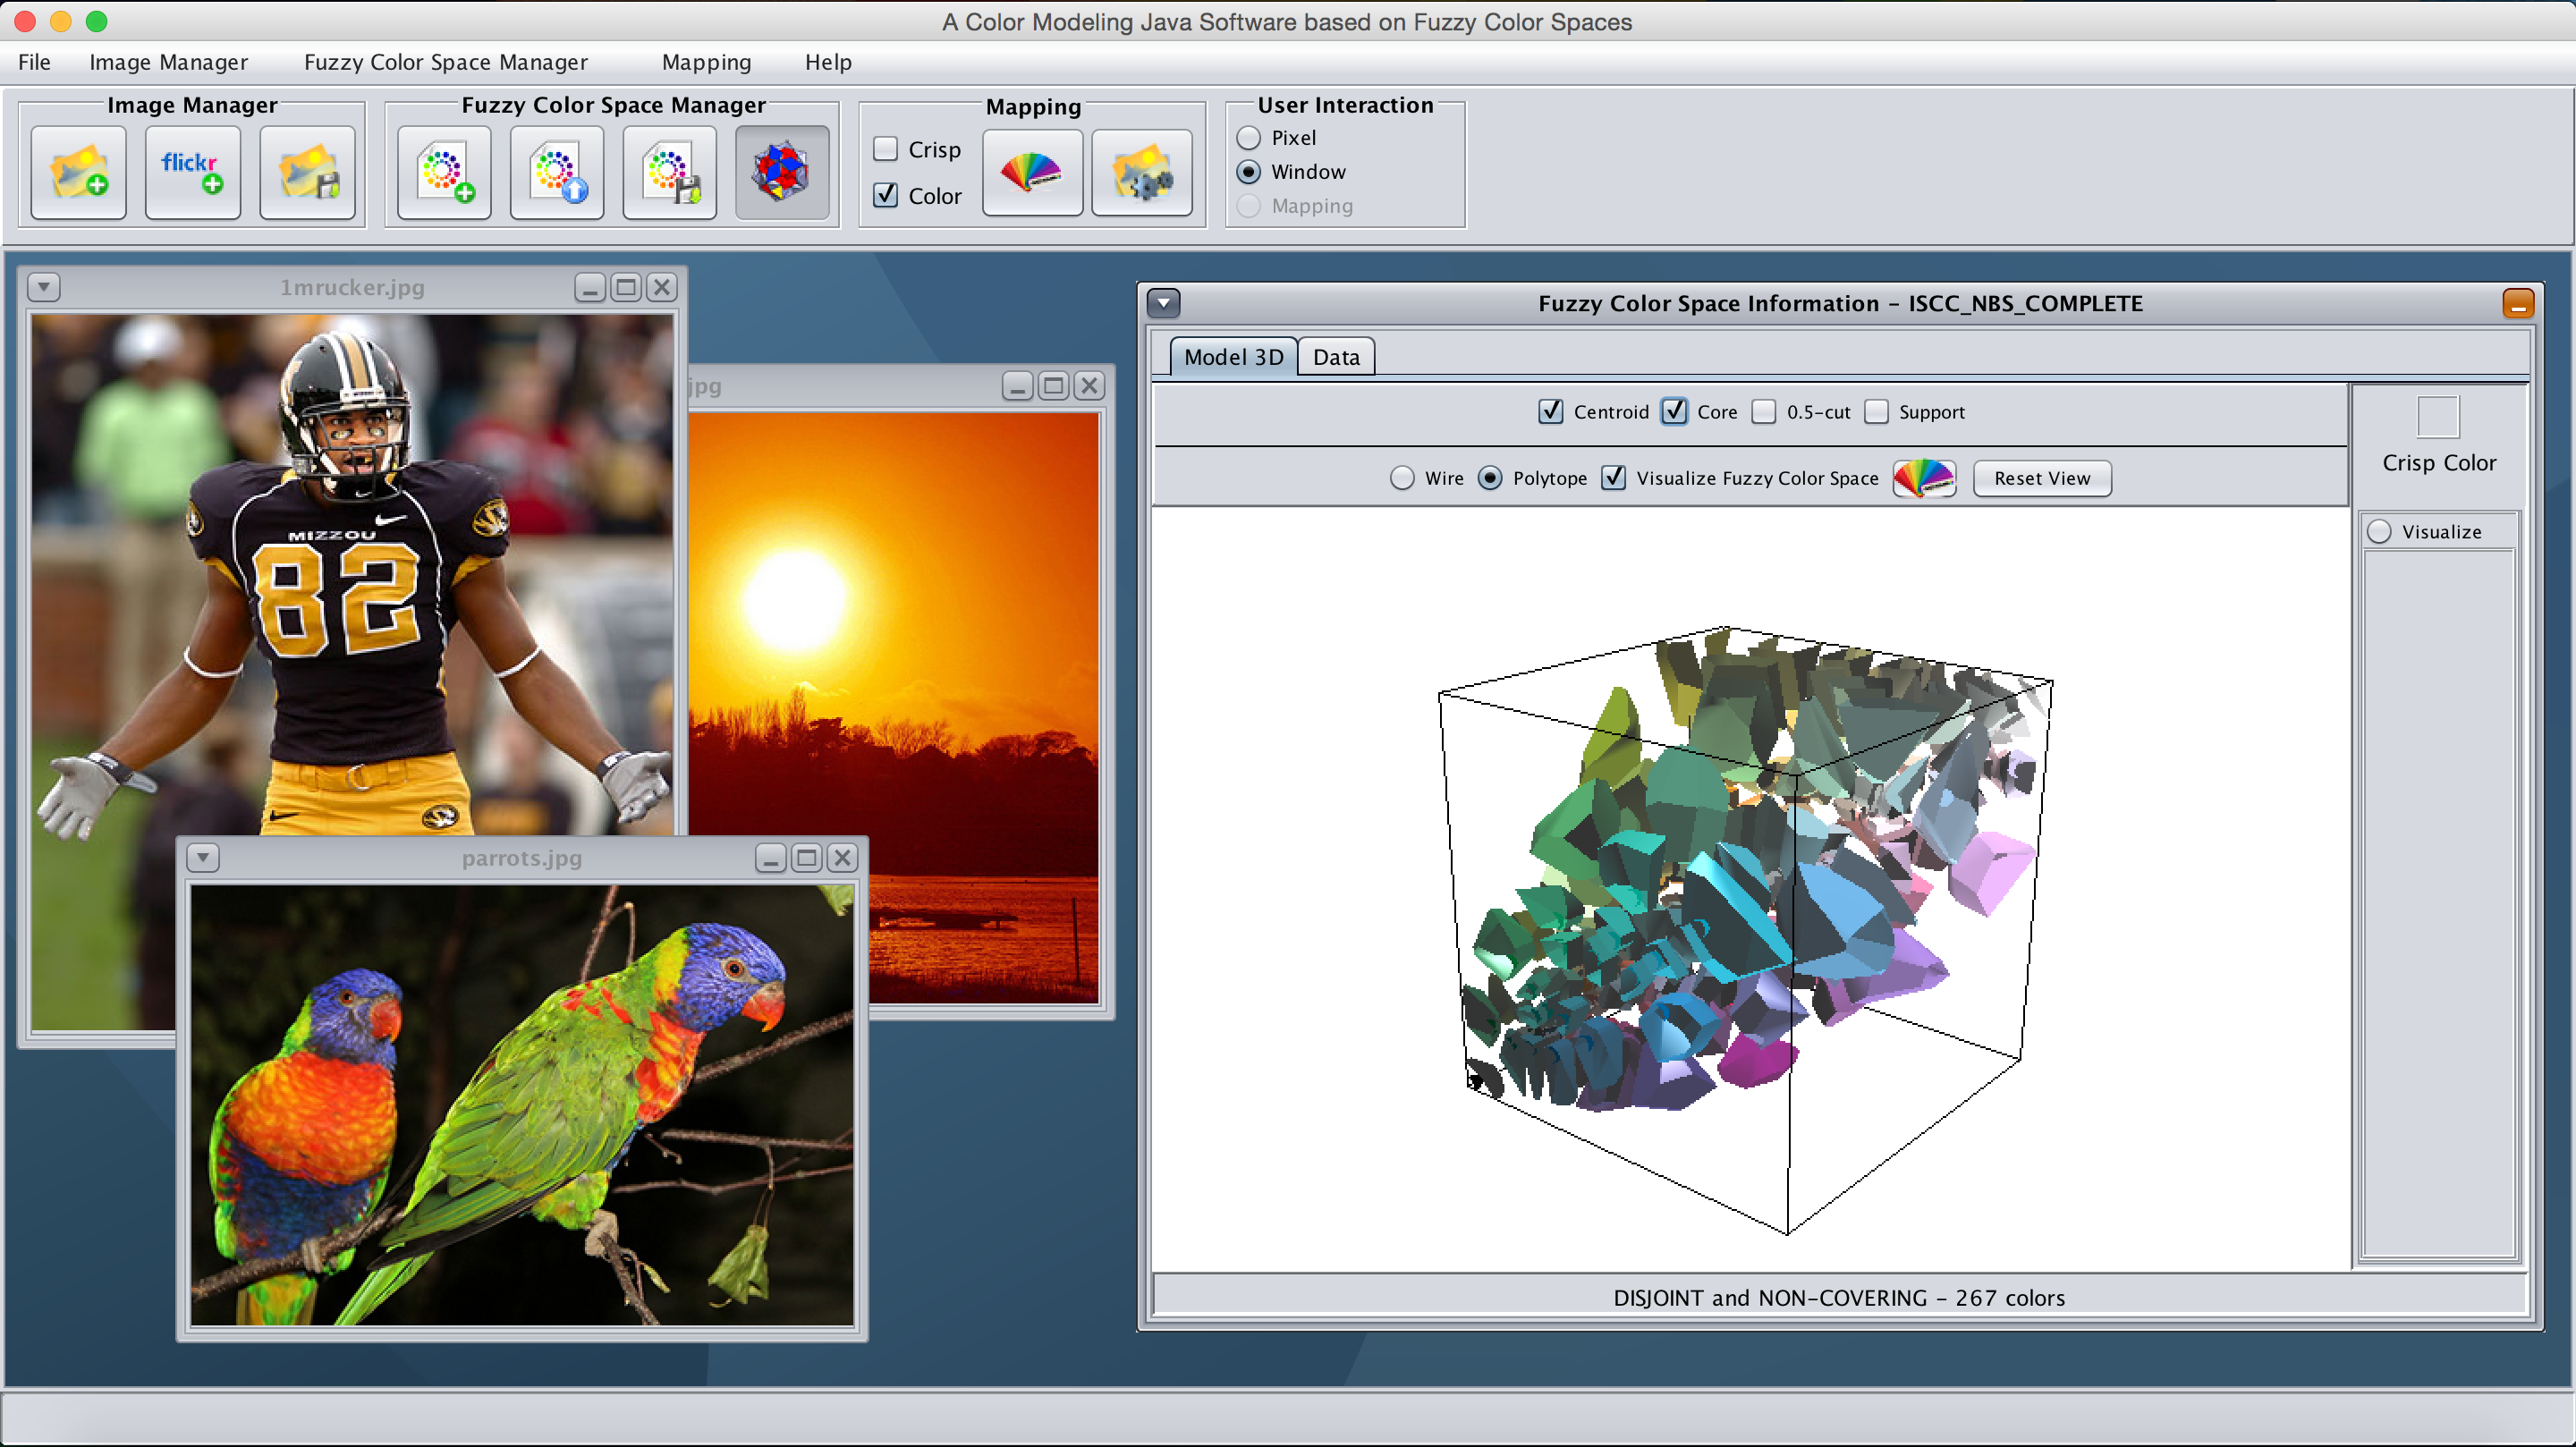Uncheck the Color mapping checkbox

tap(885, 195)
